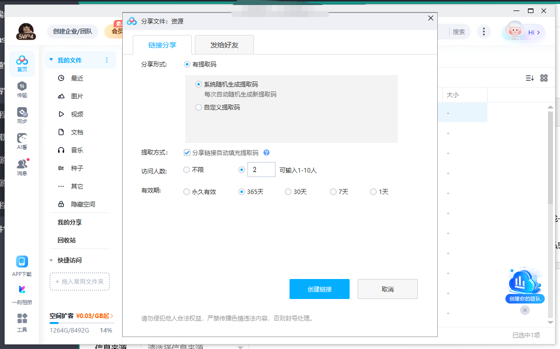Click the blue help question mark icon
Viewport: 560px width, 349px height.
click(266, 152)
